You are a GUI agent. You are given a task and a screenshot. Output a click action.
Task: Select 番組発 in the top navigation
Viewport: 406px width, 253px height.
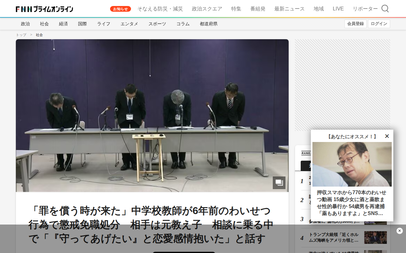click(258, 9)
